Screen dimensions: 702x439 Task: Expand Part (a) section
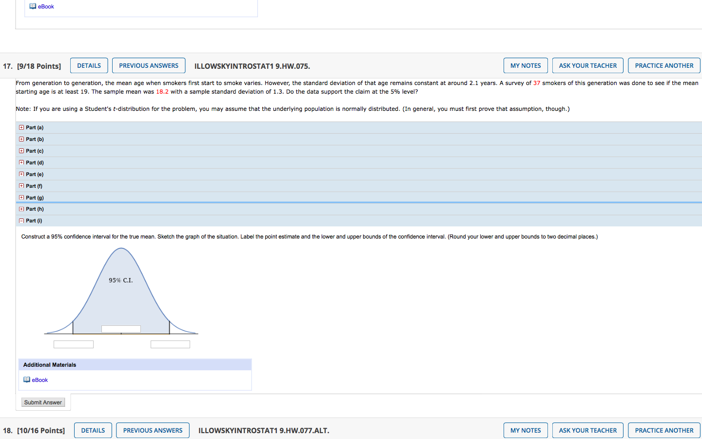pos(21,127)
